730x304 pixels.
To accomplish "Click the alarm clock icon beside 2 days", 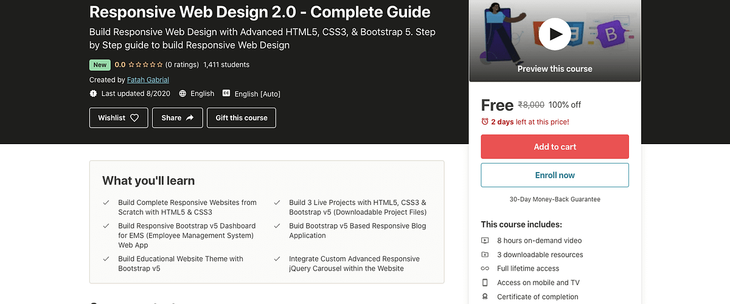I will pos(485,122).
